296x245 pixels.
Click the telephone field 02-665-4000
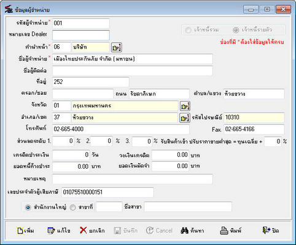click(121, 129)
